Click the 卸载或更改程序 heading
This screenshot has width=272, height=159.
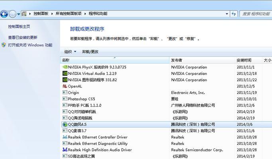(87, 29)
